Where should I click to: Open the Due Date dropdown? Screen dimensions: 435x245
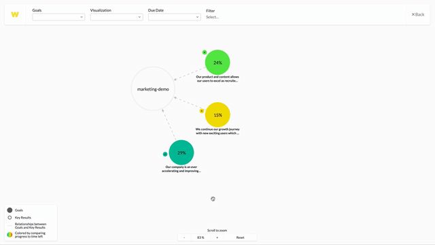[x=175, y=17]
